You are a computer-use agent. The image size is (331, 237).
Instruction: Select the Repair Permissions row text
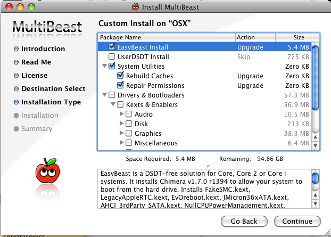click(x=155, y=86)
